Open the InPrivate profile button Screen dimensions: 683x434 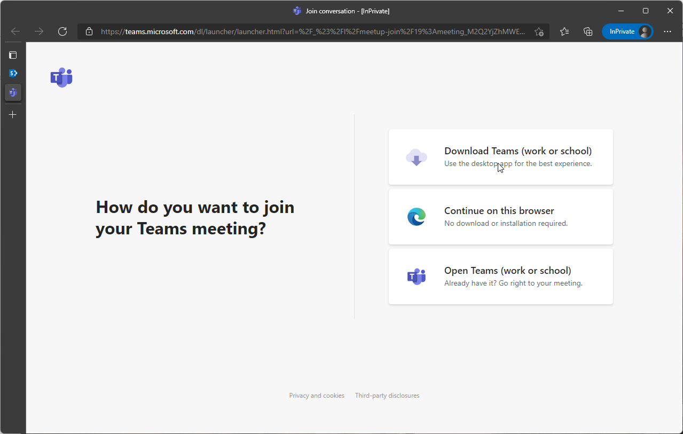[627, 31]
